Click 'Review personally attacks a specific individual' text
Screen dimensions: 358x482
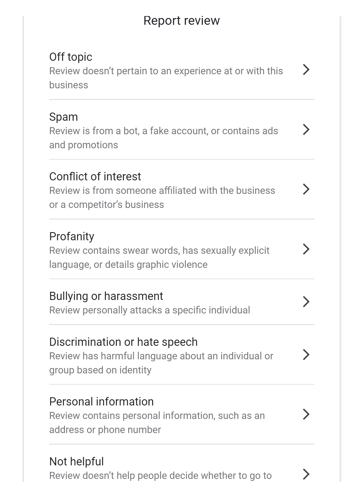pos(149,310)
